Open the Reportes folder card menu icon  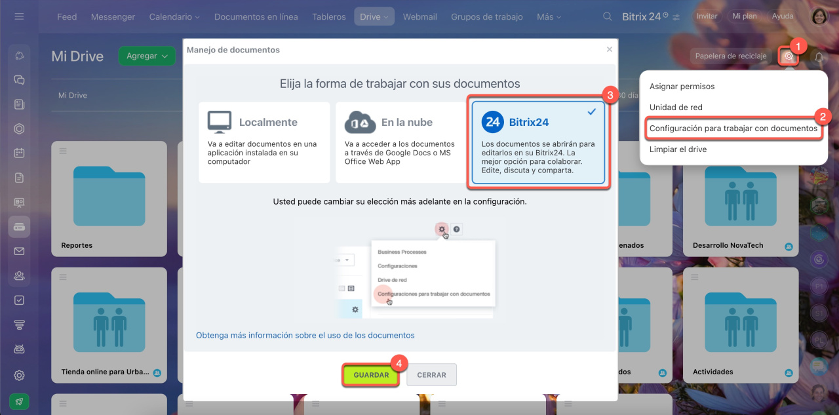(64, 151)
